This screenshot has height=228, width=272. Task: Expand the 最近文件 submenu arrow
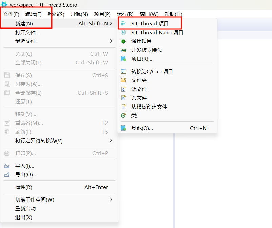tap(111, 41)
